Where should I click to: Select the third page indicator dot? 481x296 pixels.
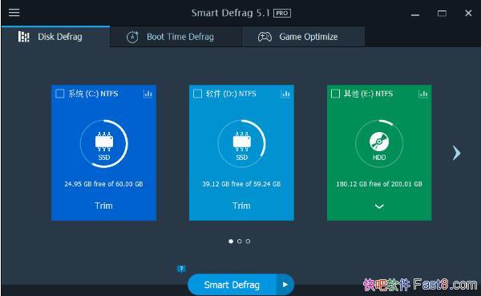tap(248, 242)
